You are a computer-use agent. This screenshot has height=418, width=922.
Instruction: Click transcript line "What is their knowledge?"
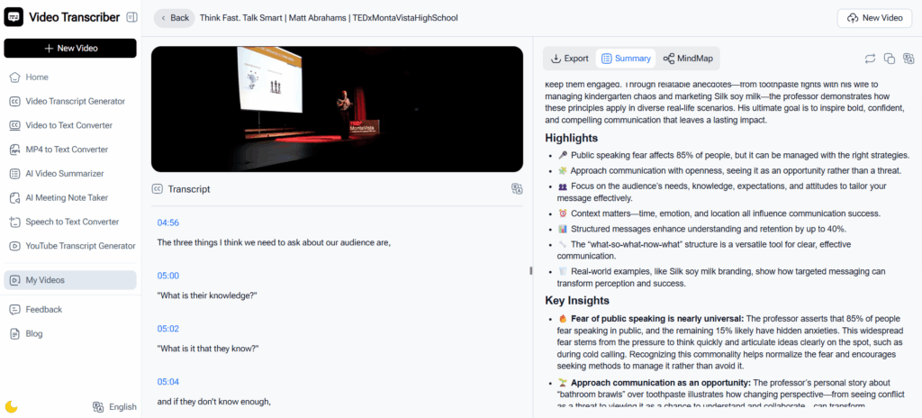point(207,295)
